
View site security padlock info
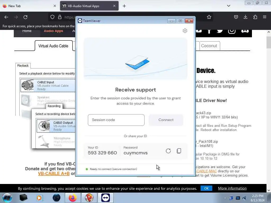(x=60, y=17)
